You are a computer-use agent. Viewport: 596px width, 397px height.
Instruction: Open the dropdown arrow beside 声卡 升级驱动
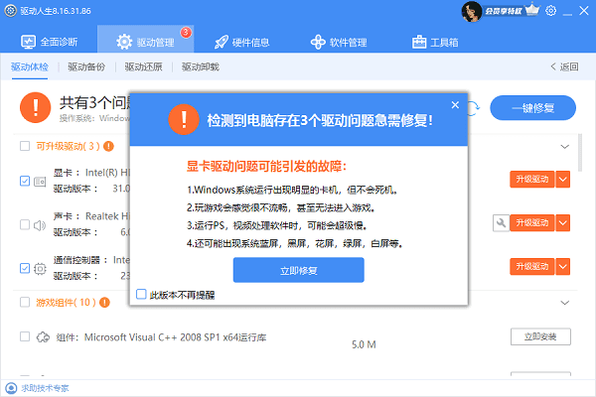coord(563,222)
